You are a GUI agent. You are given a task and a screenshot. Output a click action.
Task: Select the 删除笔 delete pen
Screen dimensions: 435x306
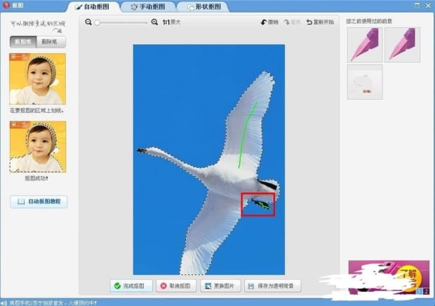click(x=51, y=42)
